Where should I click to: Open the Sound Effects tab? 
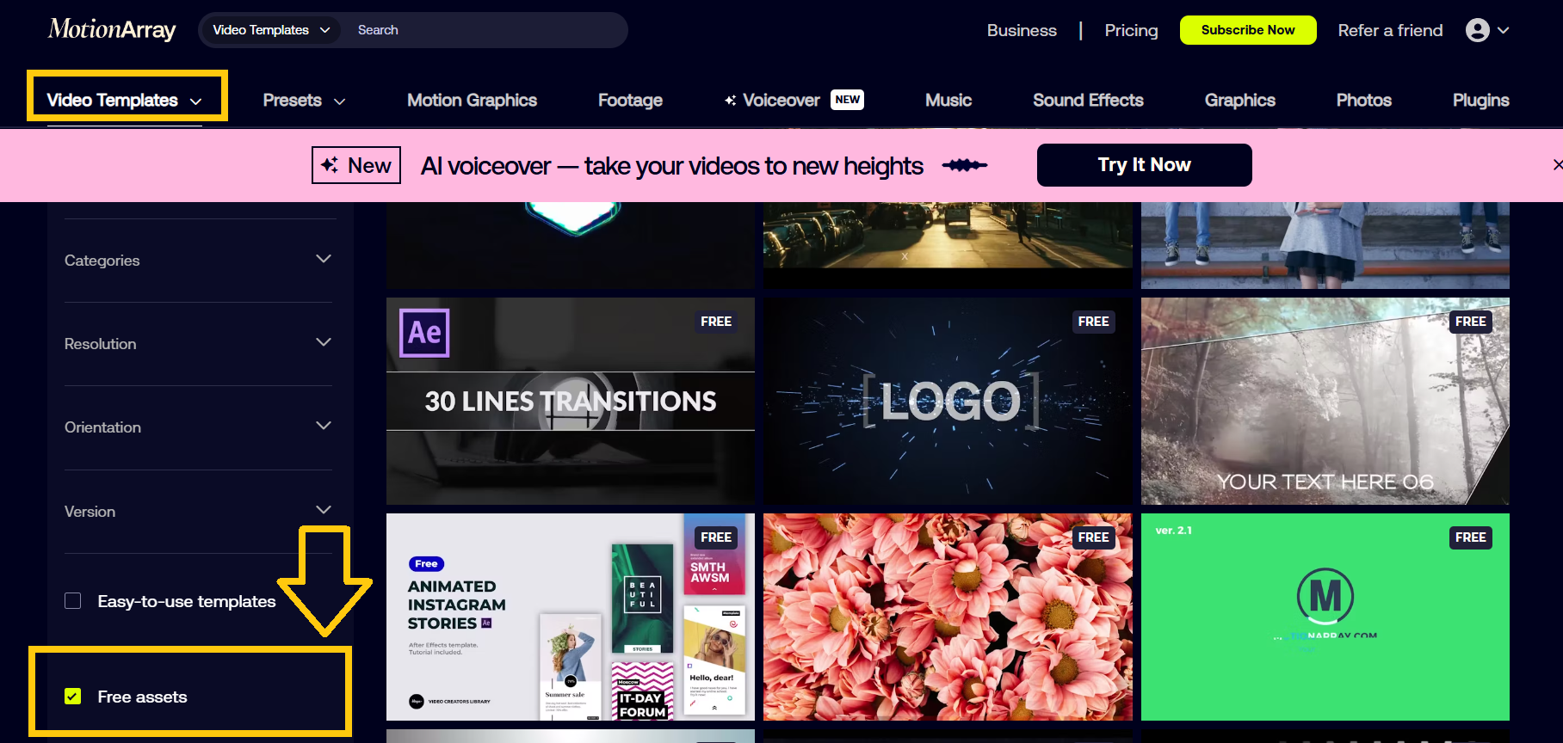tap(1088, 101)
